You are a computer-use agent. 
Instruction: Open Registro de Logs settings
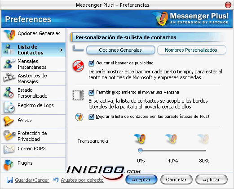[x=34, y=108]
